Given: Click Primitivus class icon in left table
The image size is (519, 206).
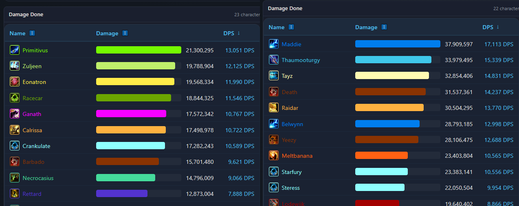Looking at the screenshot, I should tap(15, 50).
